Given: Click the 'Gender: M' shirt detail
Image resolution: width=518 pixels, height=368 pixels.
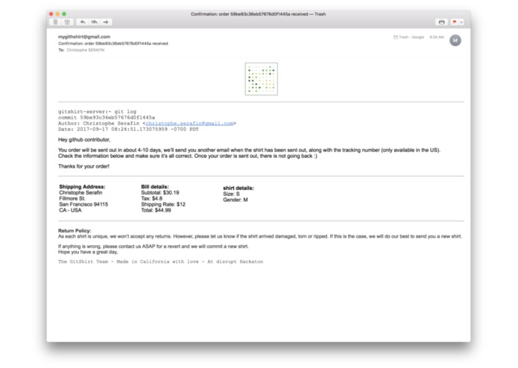Looking at the screenshot, I should 236,200.
